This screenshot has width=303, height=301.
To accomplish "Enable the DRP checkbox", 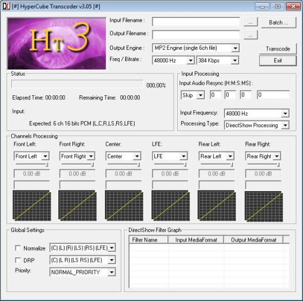I will click(18, 260).
